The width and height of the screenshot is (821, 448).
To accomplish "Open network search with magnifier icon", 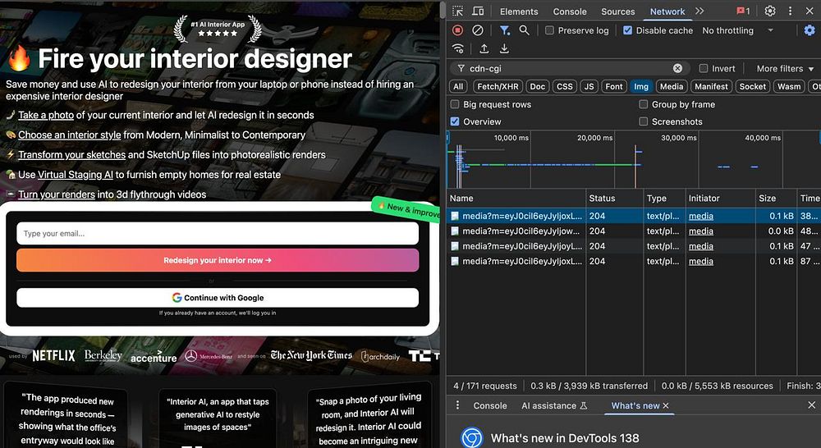I will [525, 30].
